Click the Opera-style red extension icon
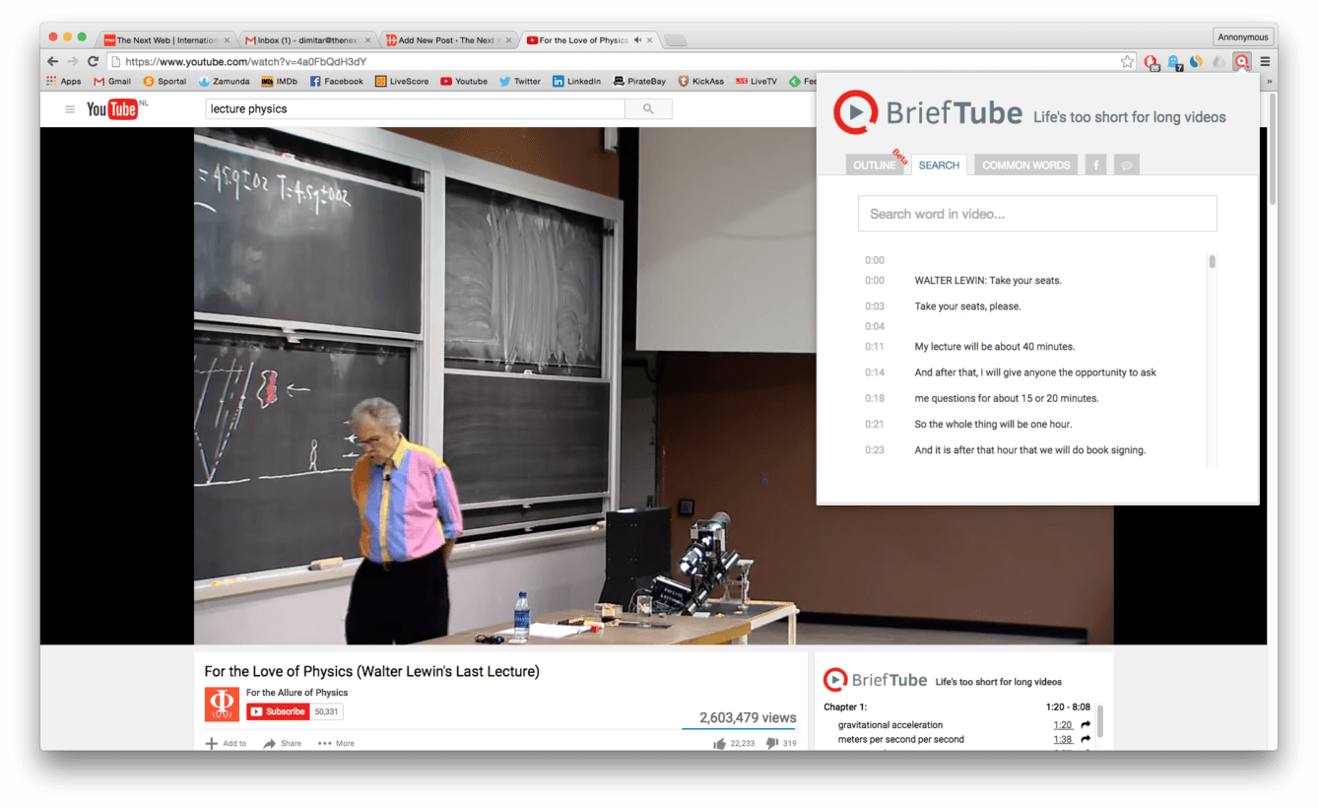Viewport: 1318px width, 808px height. point(1150,61)
